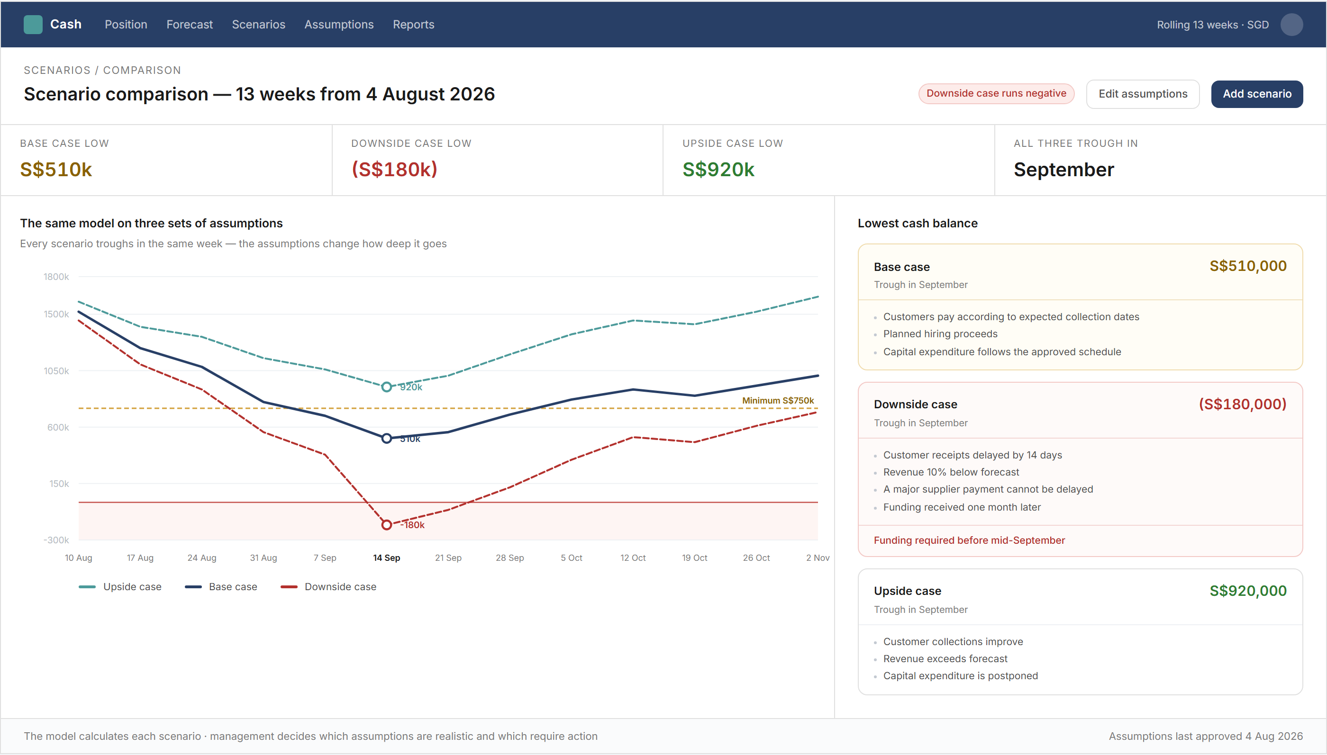Click Customer receipts delayed by 14 days
The image size is (1327, 755).
972,455
